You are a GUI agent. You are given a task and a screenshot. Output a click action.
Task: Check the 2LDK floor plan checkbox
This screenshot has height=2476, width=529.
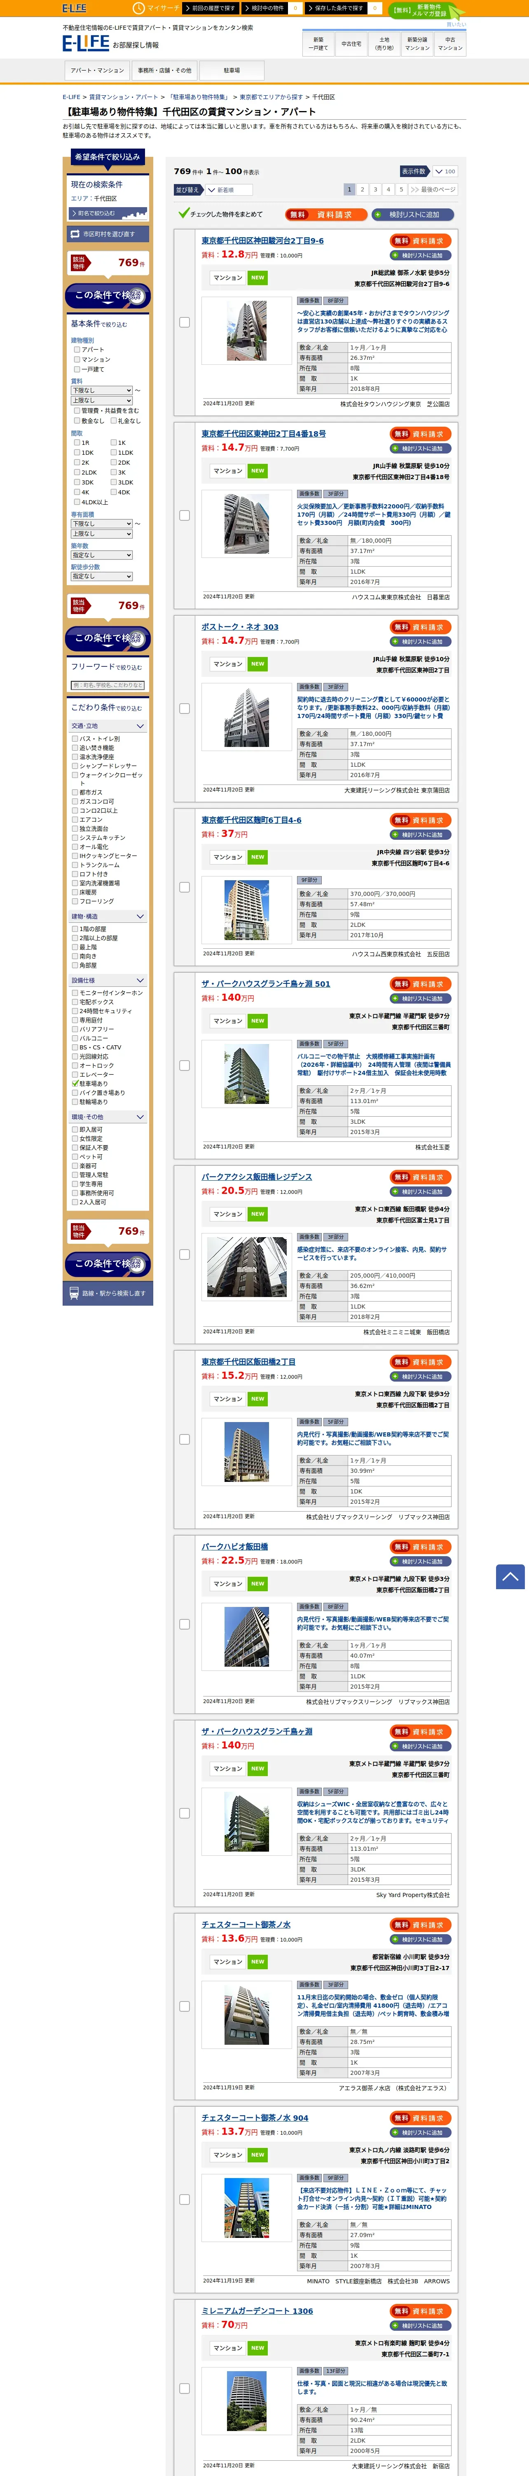[x=77, y=473]
